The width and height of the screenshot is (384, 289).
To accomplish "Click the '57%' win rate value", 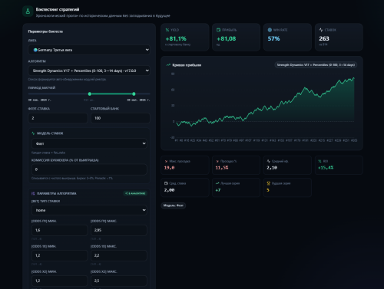I will tap(273, 39).
